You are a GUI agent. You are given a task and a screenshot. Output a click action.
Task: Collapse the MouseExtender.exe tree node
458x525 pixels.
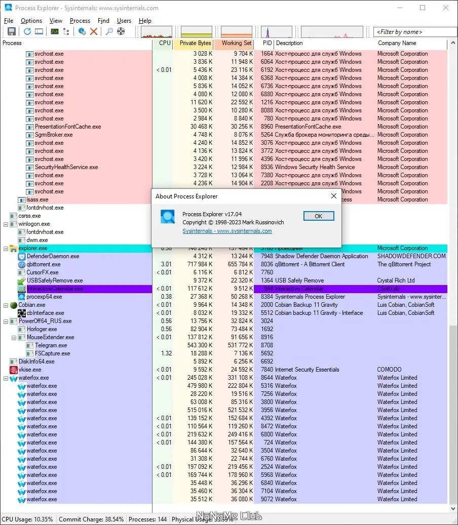pyautogui.click(x=14, y=338)
